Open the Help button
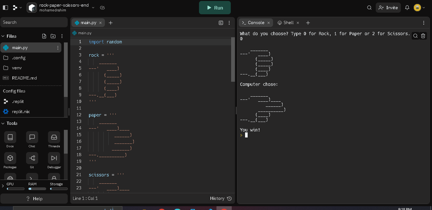 tap(34, 199)
